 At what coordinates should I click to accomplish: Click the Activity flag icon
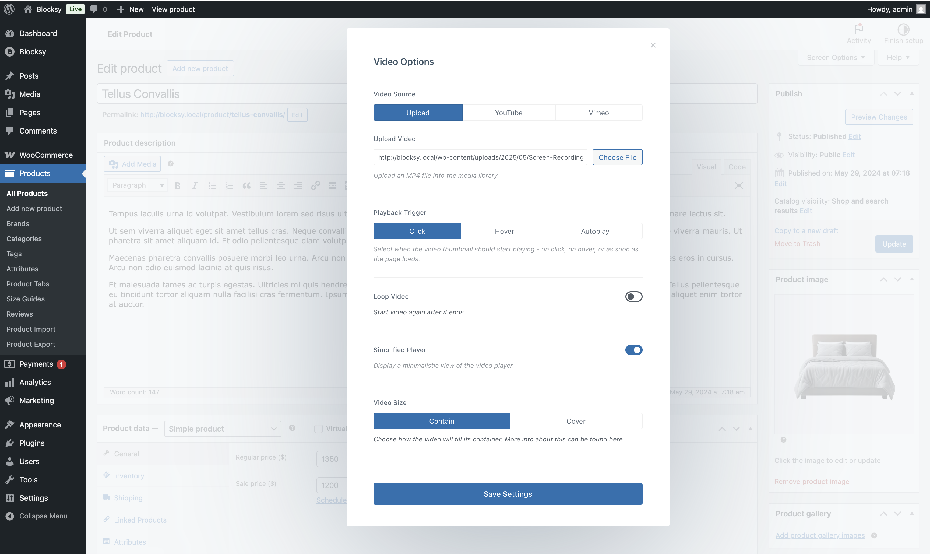click(859, 29)
